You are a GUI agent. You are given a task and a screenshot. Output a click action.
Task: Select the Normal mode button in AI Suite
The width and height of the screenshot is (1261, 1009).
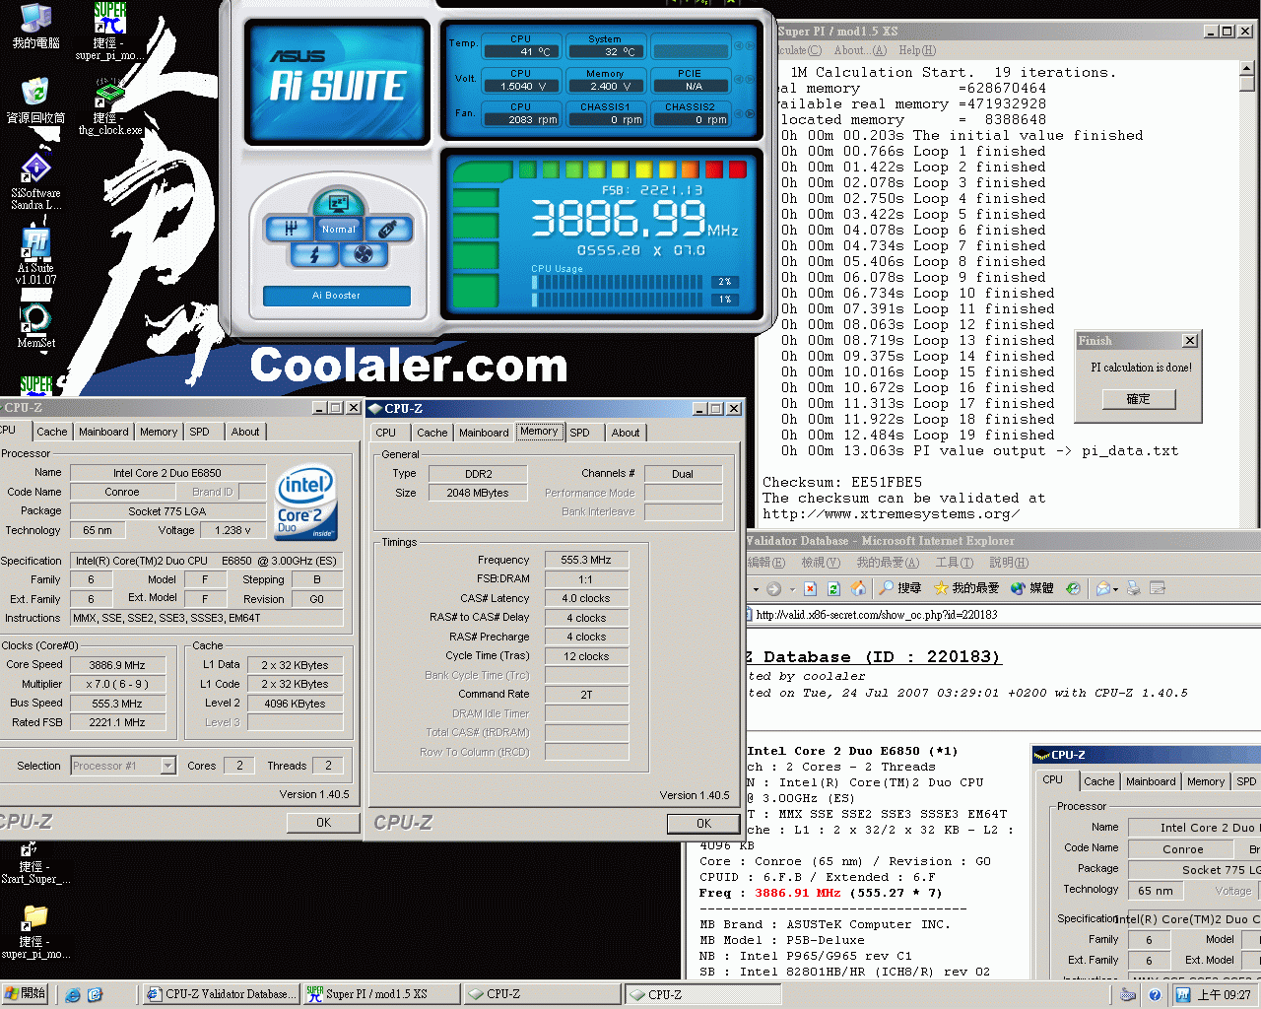[x=338, y=229]
